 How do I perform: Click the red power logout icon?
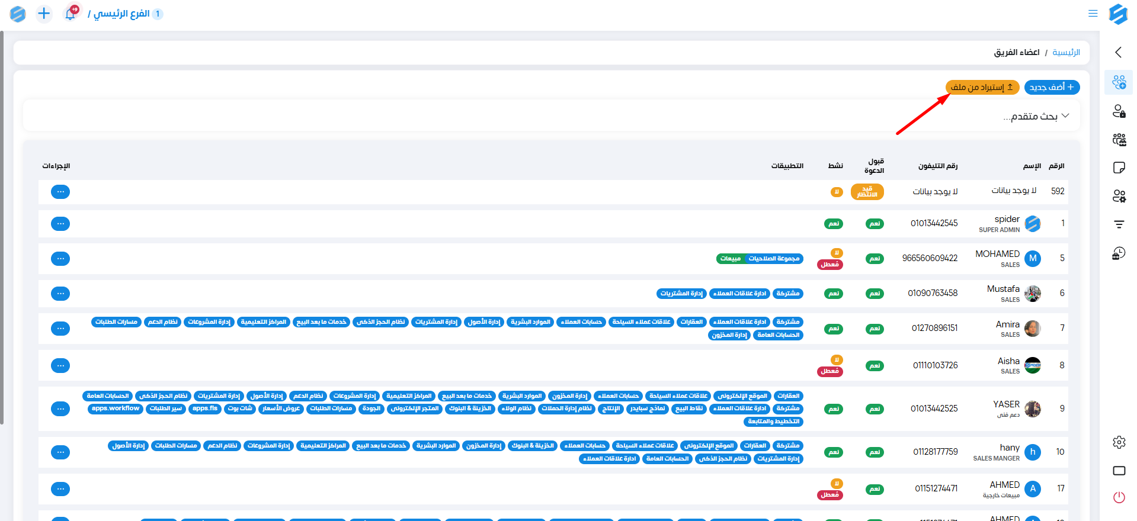click(x=1119, y=497)
